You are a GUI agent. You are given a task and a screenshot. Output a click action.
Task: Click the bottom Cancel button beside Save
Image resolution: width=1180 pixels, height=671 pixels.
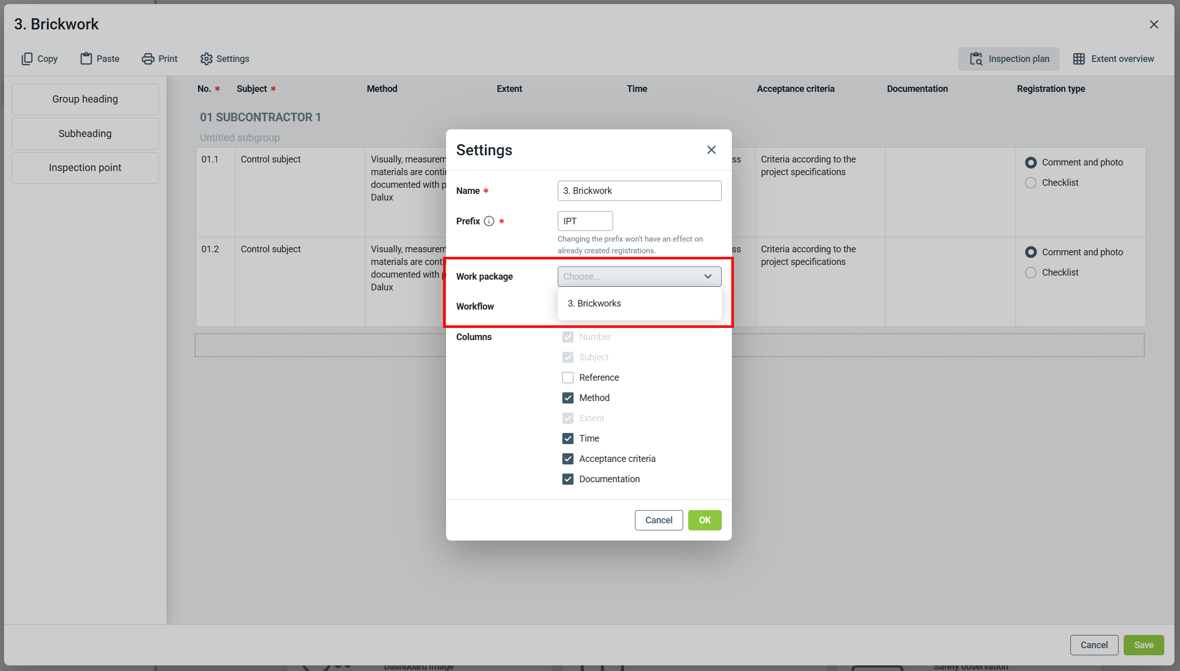tap(1094, 645)
